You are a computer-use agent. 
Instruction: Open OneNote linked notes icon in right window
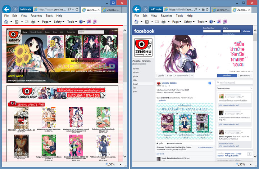pos(225,22)
